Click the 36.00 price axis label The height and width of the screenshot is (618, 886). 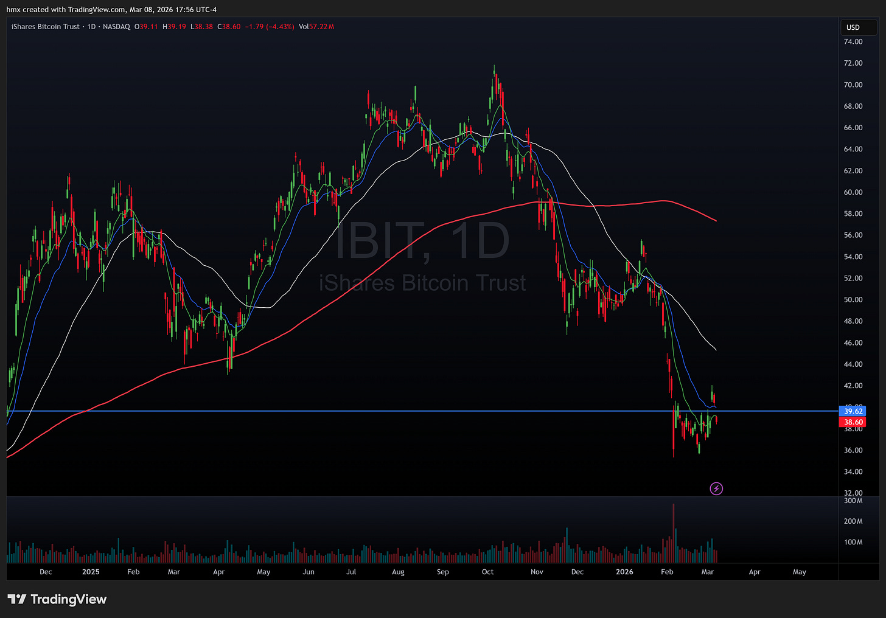click(x=853, y=451)
